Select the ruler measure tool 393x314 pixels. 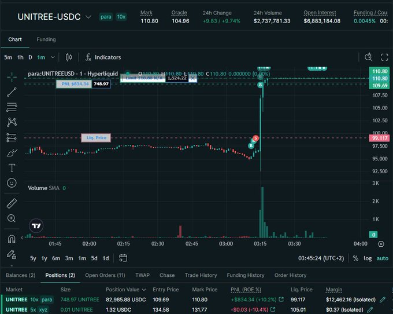click(x=12, y=203)
